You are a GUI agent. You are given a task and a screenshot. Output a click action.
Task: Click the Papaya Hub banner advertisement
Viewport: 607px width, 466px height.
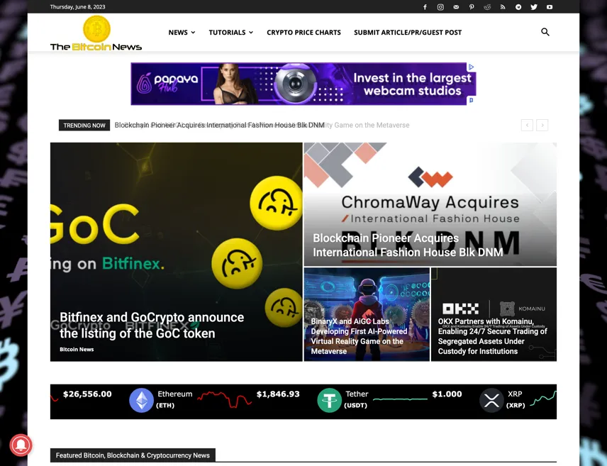pos(303,84)
